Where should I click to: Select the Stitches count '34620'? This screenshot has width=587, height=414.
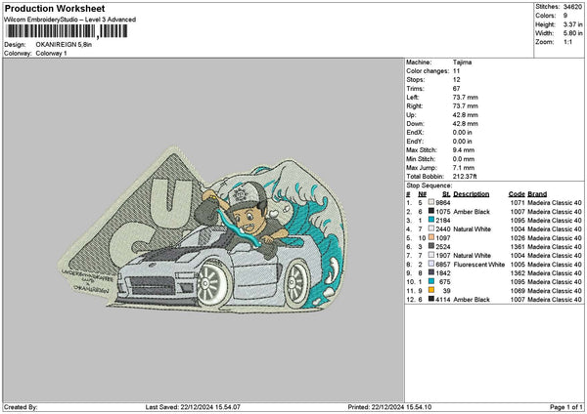click(x=572, y=7)
